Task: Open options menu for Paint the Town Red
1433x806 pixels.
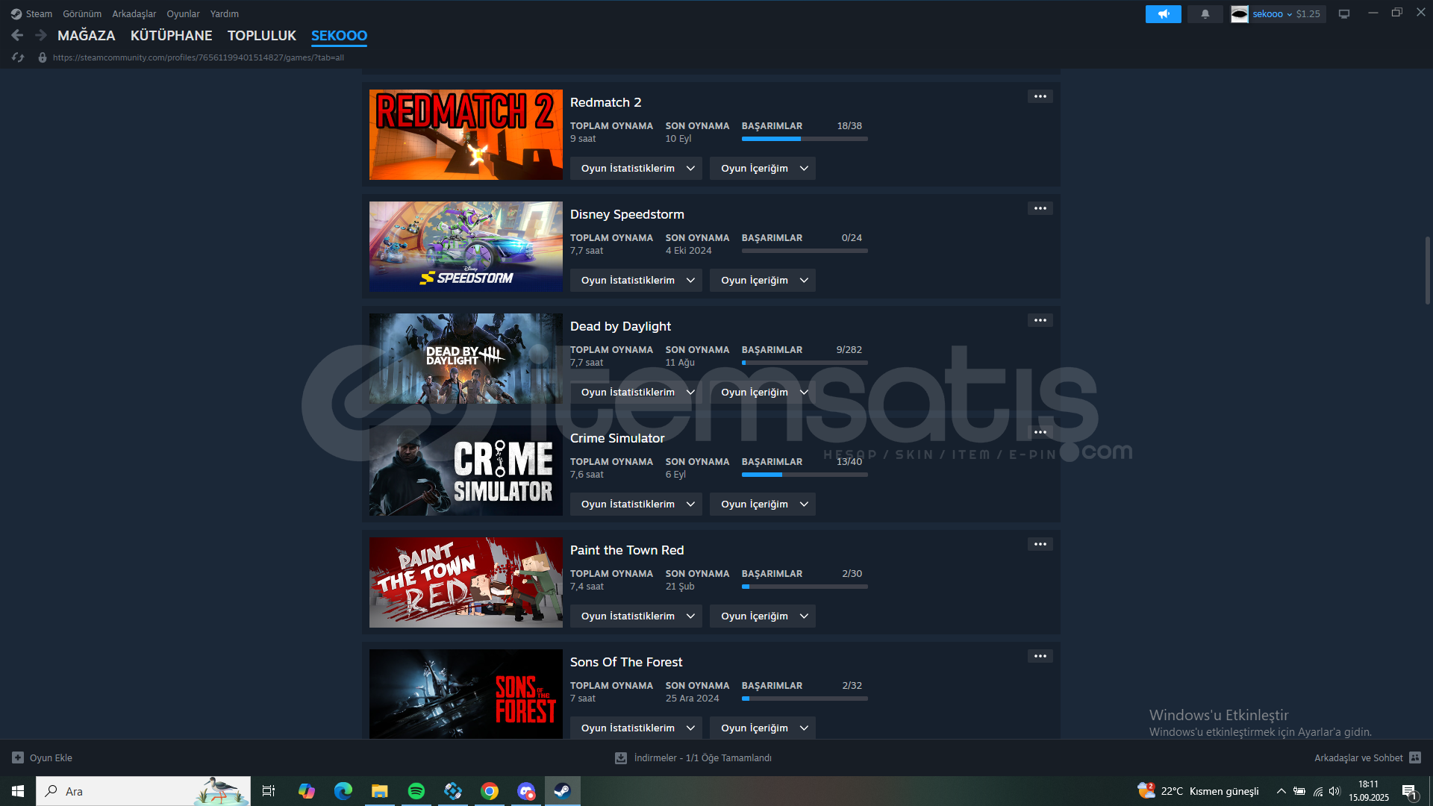Action: click(x=1040, y=544)
